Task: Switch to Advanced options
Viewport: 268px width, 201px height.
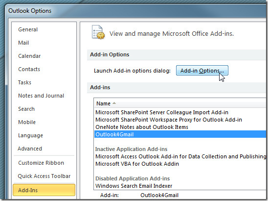Action: (x=30, y=149)
